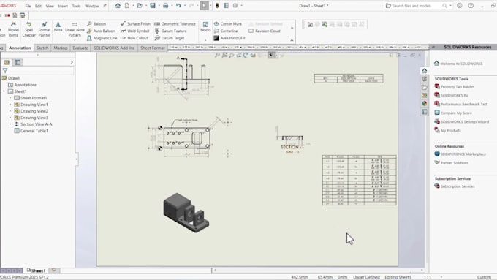Click the filter funnel icon in feature tree
The image size is (497, 280).
(5, 71)
